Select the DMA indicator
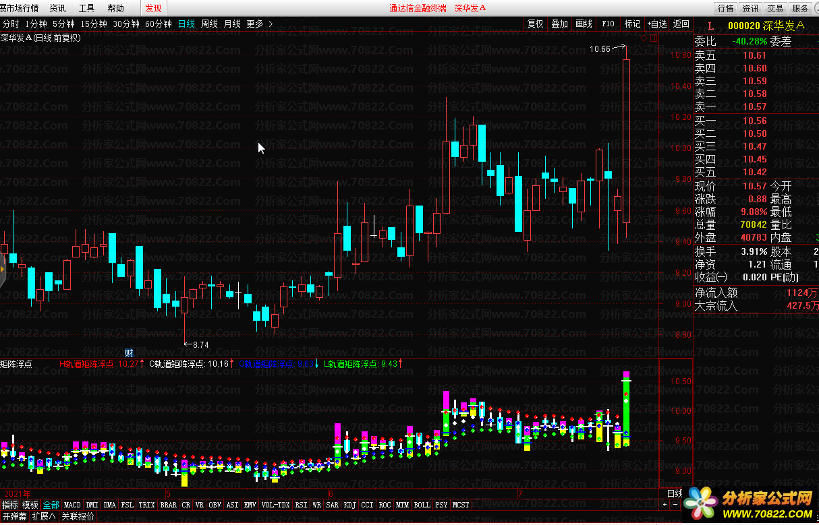819x525 pixels. [x=109, y=505]
